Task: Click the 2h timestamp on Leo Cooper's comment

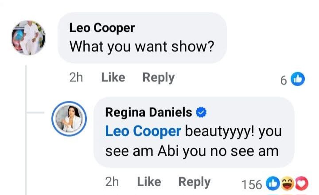Action: pyautogui.click(x=76, y=78)
